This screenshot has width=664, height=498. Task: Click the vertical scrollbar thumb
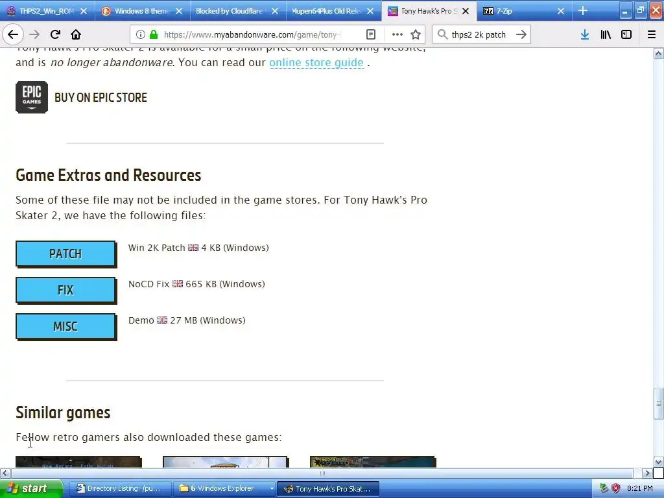(x=658, y=403)
